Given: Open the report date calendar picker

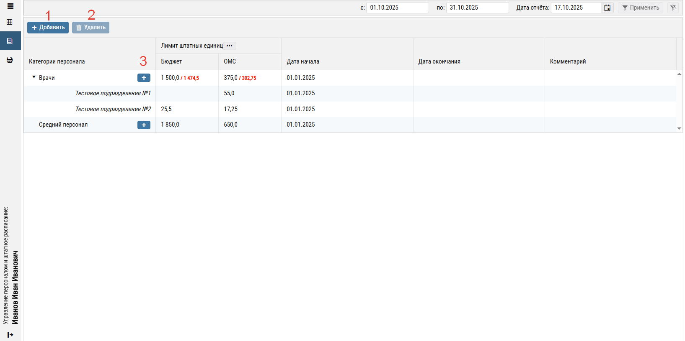Looking at the screenshot, I should [607, 8].
